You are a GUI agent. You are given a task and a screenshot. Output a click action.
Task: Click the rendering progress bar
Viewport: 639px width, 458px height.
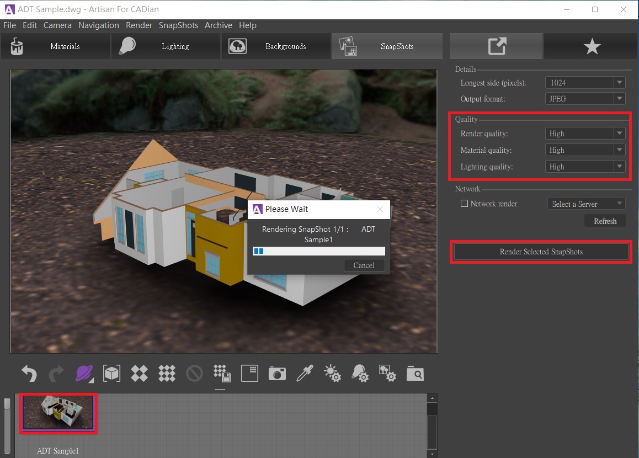coord(318,251)
